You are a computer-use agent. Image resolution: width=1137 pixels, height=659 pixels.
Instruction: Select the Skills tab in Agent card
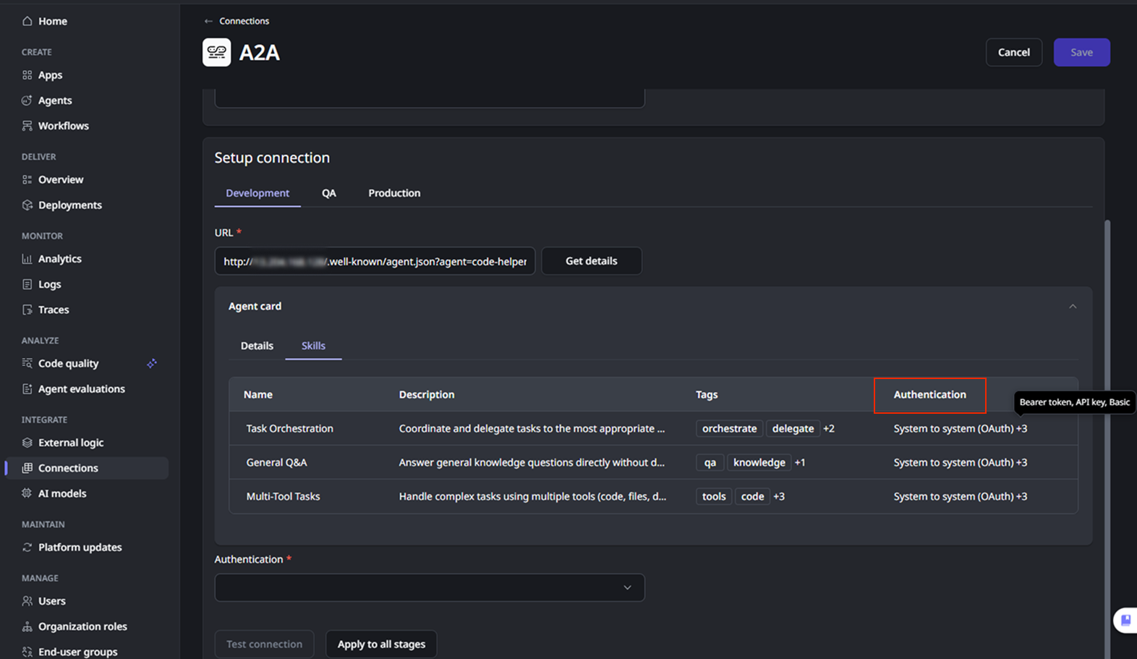click(x=313, y=346)
